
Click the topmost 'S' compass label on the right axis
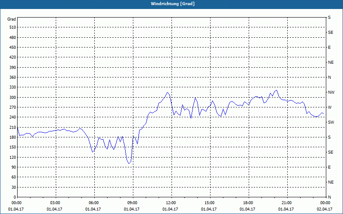(x=329, y=18)
